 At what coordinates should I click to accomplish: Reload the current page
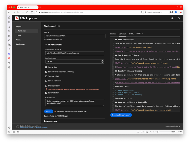(x=27, y=12)
